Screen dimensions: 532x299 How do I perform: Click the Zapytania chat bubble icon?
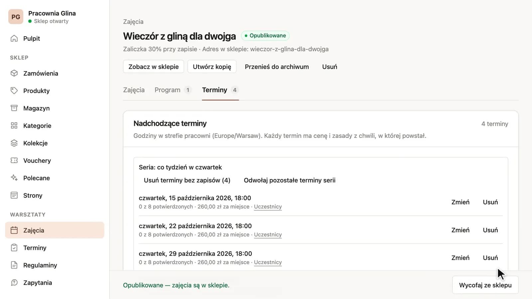[14, 283]
